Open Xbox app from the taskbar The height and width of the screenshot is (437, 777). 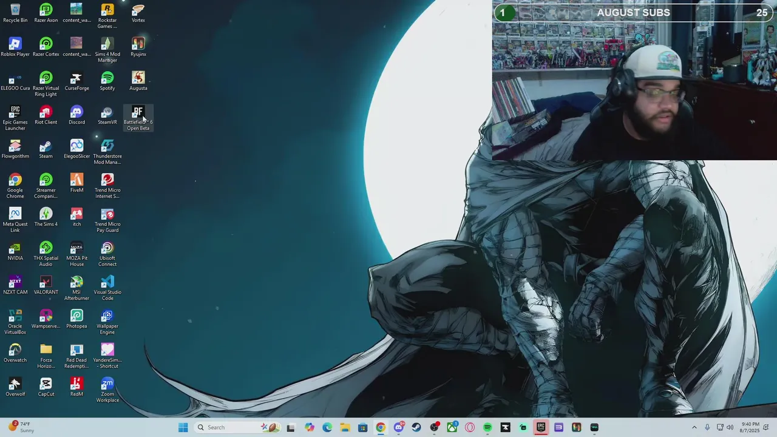[x=452, y=427]
